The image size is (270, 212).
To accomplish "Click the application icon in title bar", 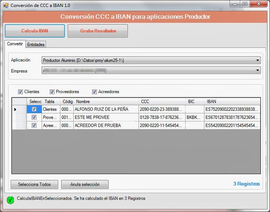I will [x=6, y=6].
